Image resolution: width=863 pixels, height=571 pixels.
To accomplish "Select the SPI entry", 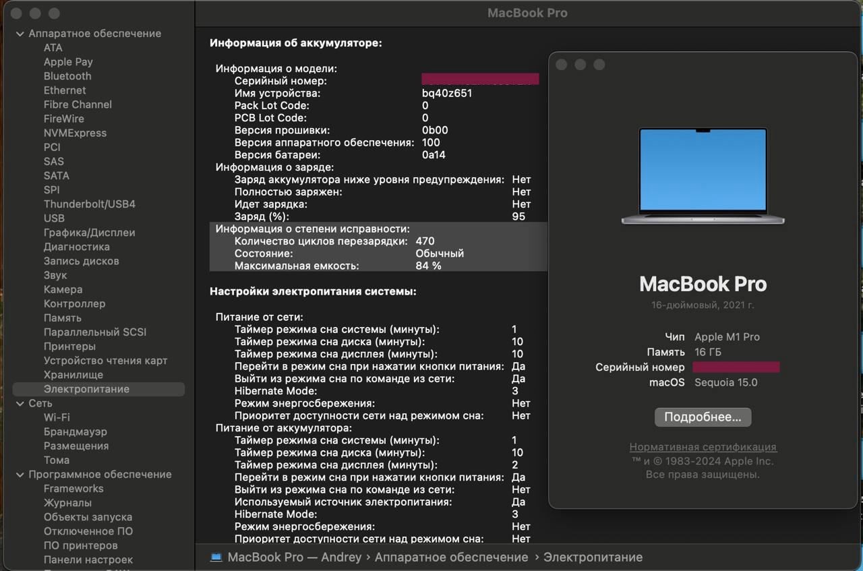I will point(52,189).
